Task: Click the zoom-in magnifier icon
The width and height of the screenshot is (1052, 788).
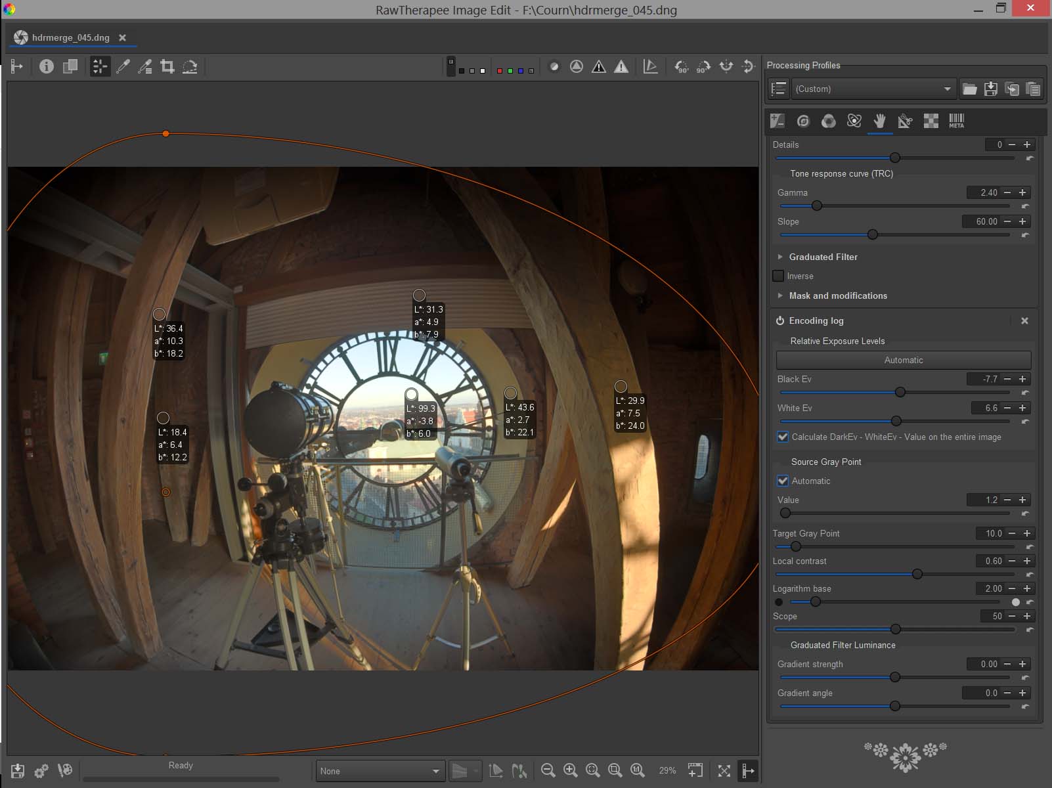Action: [x=570, y=770]
